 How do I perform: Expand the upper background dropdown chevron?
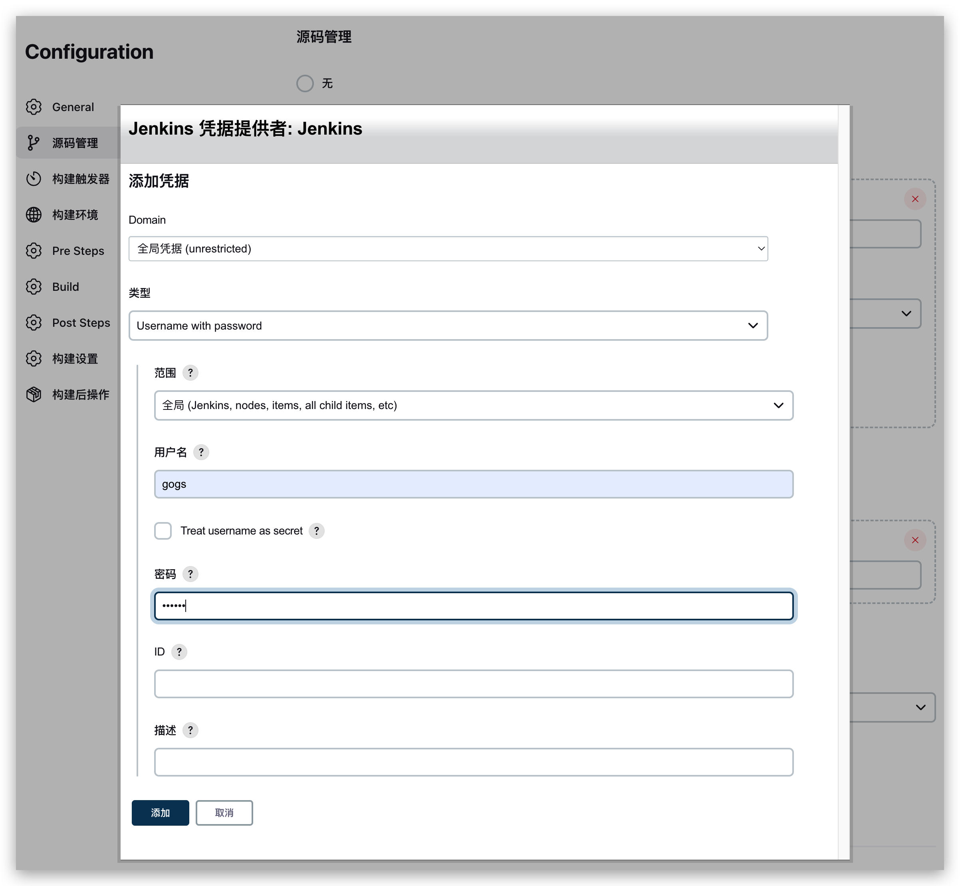[906, 314]
